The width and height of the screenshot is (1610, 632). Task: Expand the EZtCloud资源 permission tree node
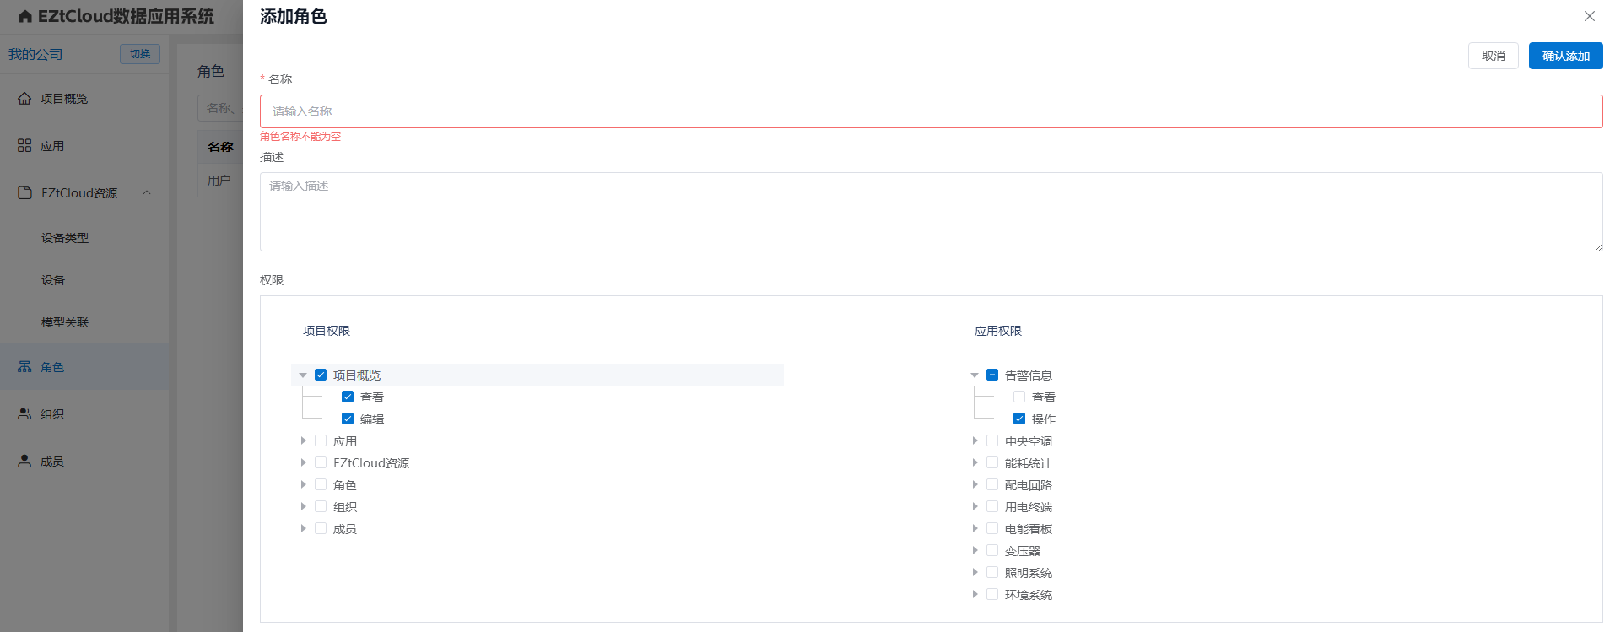click(303, 462)
